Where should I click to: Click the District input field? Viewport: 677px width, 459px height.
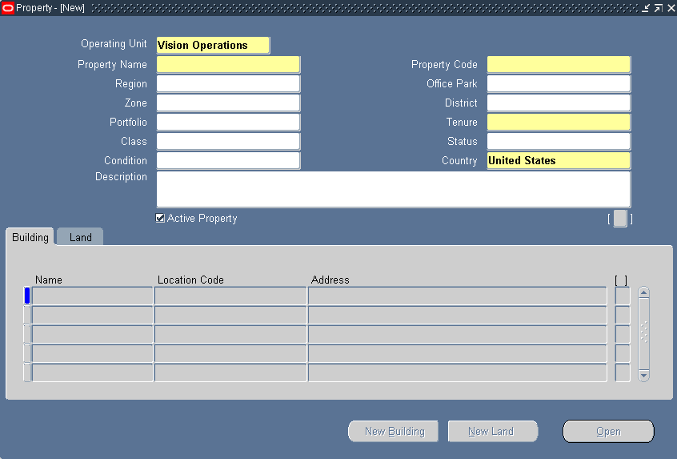[559, 103]
